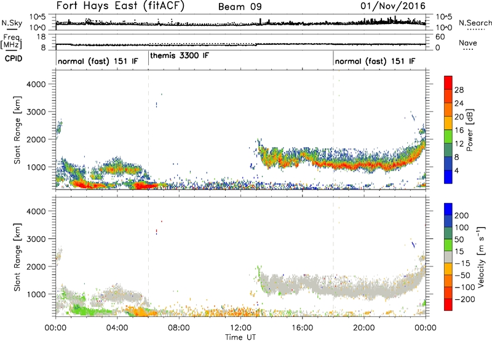Click the 'Freq. [MHz]' axis label
492x341 pixels.
click(12, 42)
